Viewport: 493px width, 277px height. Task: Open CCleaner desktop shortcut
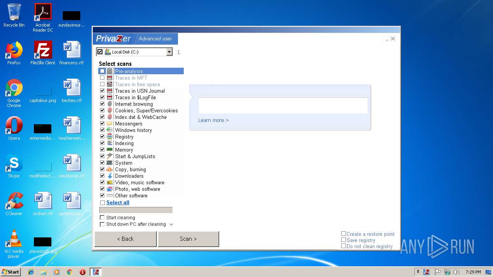click(14, 204)
